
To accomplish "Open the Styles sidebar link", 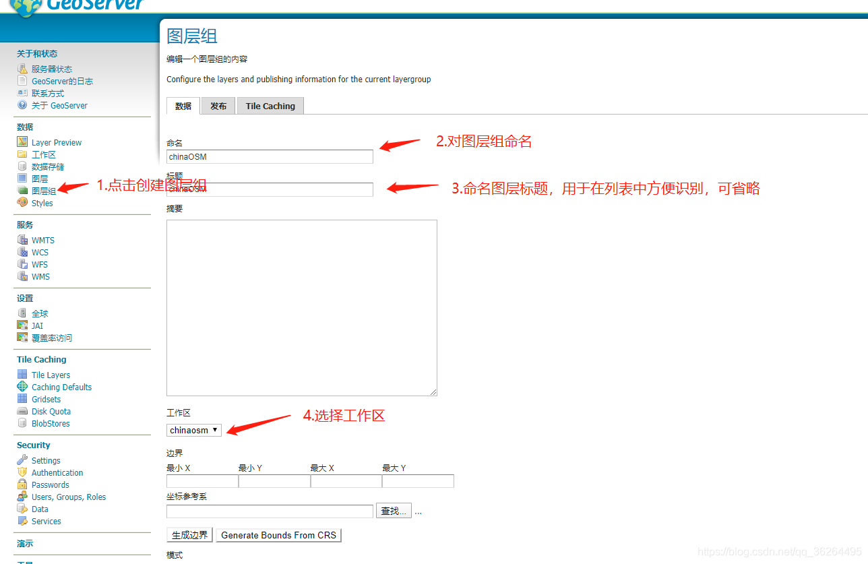I will pyautogui.click(x=42, y=203).
